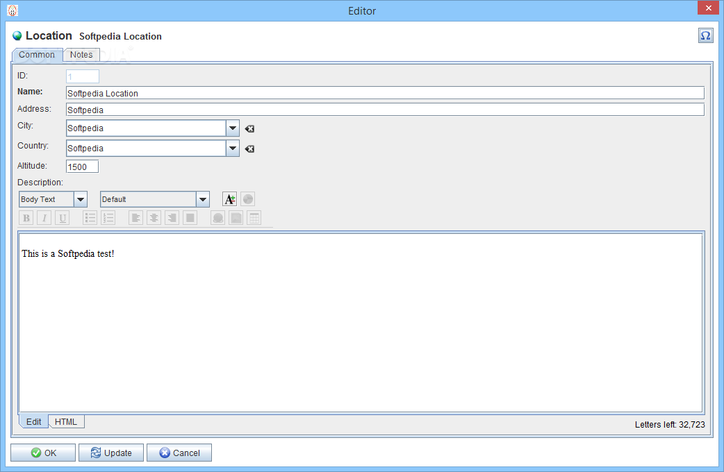The image size is (724, 472).
Task: Click in the City combo box text
Action: [x=146, y=128]
